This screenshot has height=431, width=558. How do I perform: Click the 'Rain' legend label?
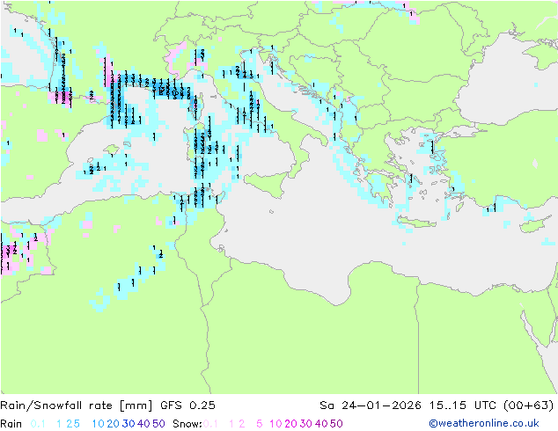pyautogui.click(x=11, y=424)
